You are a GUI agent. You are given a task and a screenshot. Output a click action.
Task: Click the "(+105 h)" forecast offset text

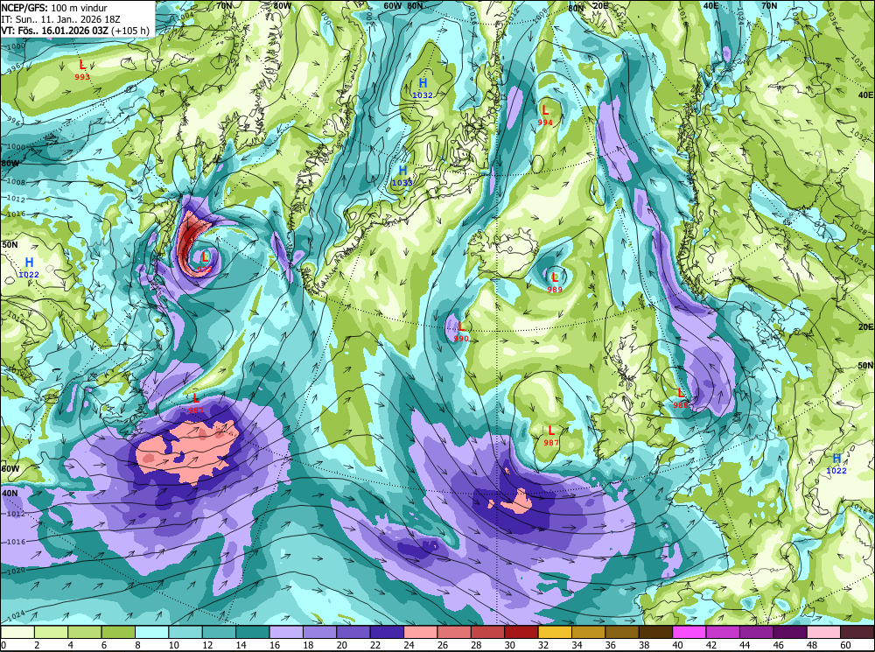pos(130,30)
